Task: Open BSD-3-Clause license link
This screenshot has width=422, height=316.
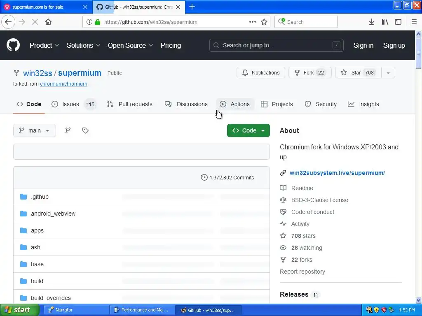Action: [319, 200]
